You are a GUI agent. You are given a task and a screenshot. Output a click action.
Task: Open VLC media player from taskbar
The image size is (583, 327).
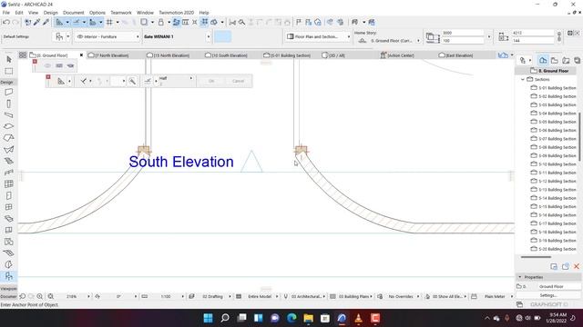(x=358, y=318)
